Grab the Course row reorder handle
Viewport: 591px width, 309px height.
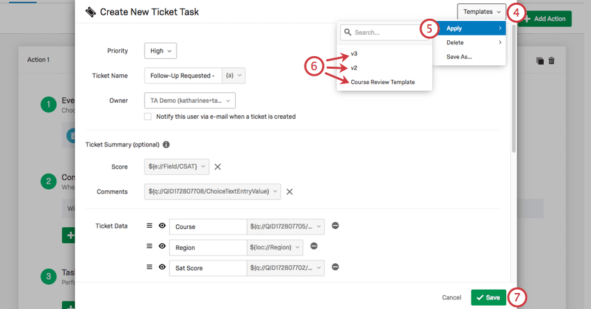[149, 226]
